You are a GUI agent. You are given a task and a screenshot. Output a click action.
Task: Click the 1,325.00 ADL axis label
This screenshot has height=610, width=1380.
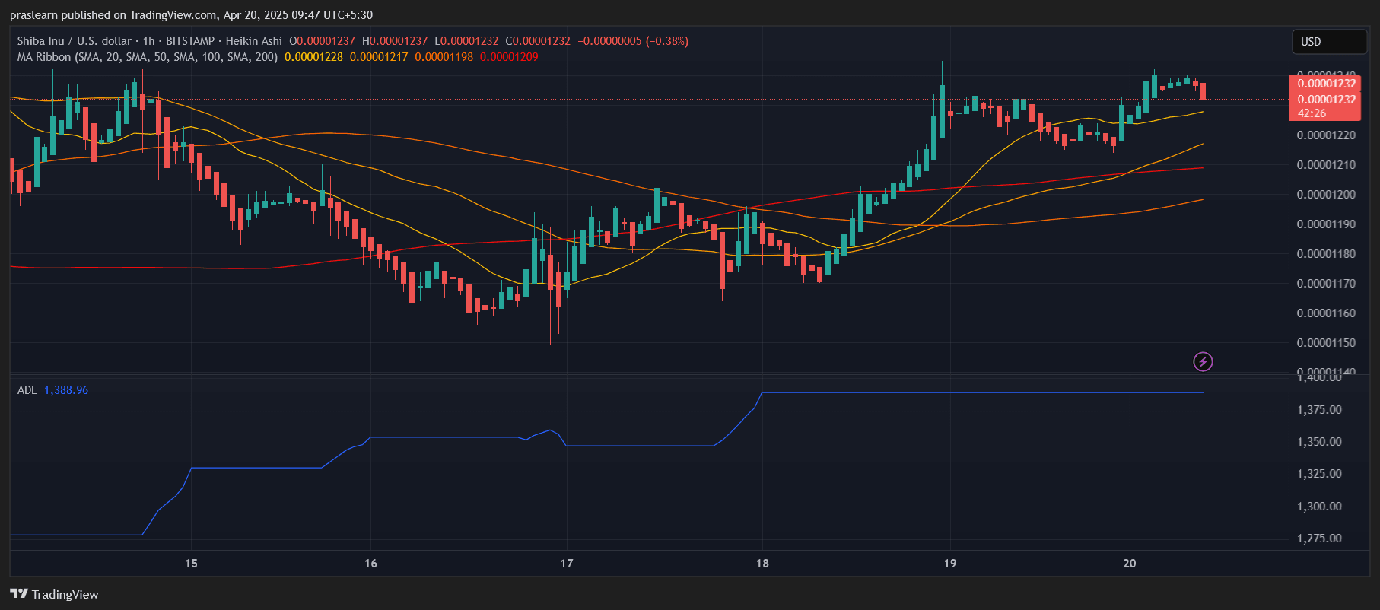(x=1319, y=474)
